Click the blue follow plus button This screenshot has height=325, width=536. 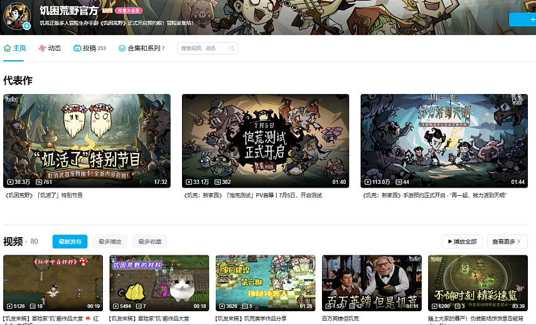point(523,19)
